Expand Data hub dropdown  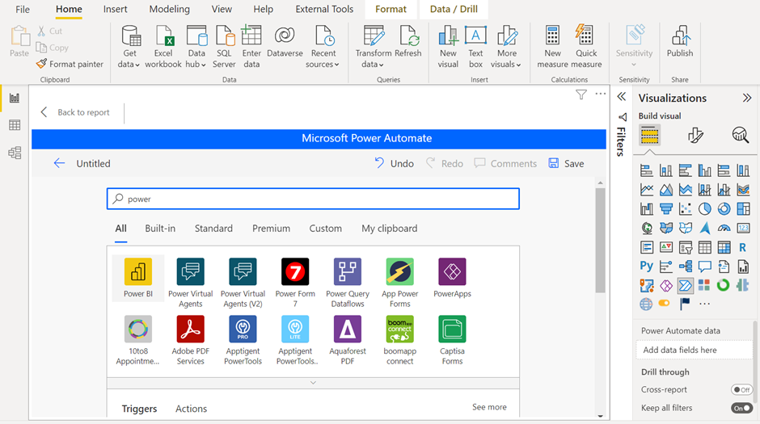click(x=196, y=47)
